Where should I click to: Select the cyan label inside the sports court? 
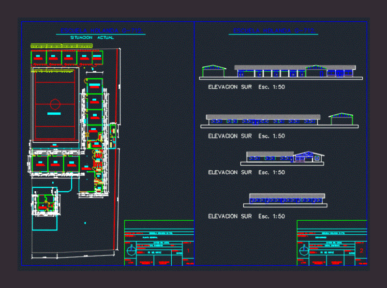tap(54, 114)
